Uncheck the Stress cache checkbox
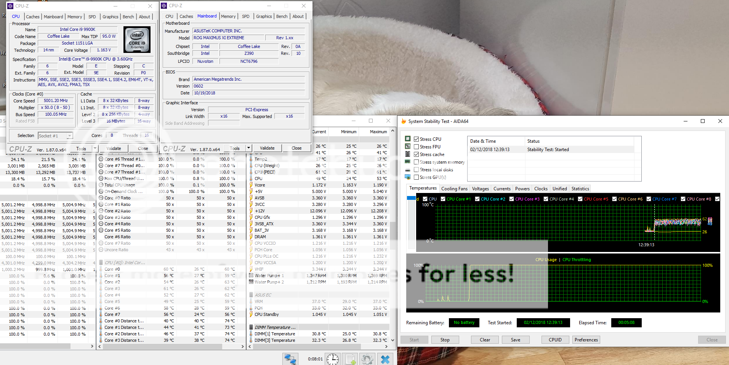The image size is (729, 365). click(x=417, y=154)
